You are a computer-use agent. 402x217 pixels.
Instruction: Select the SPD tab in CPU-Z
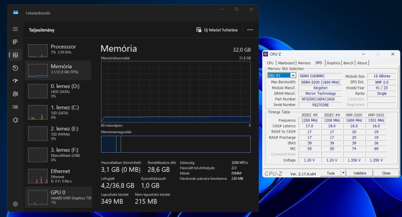pos(319,63)
